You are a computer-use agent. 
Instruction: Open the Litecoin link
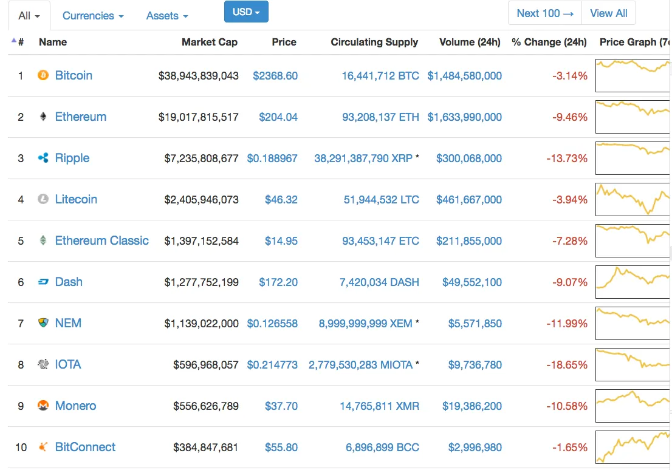click(x=76, y=199)
